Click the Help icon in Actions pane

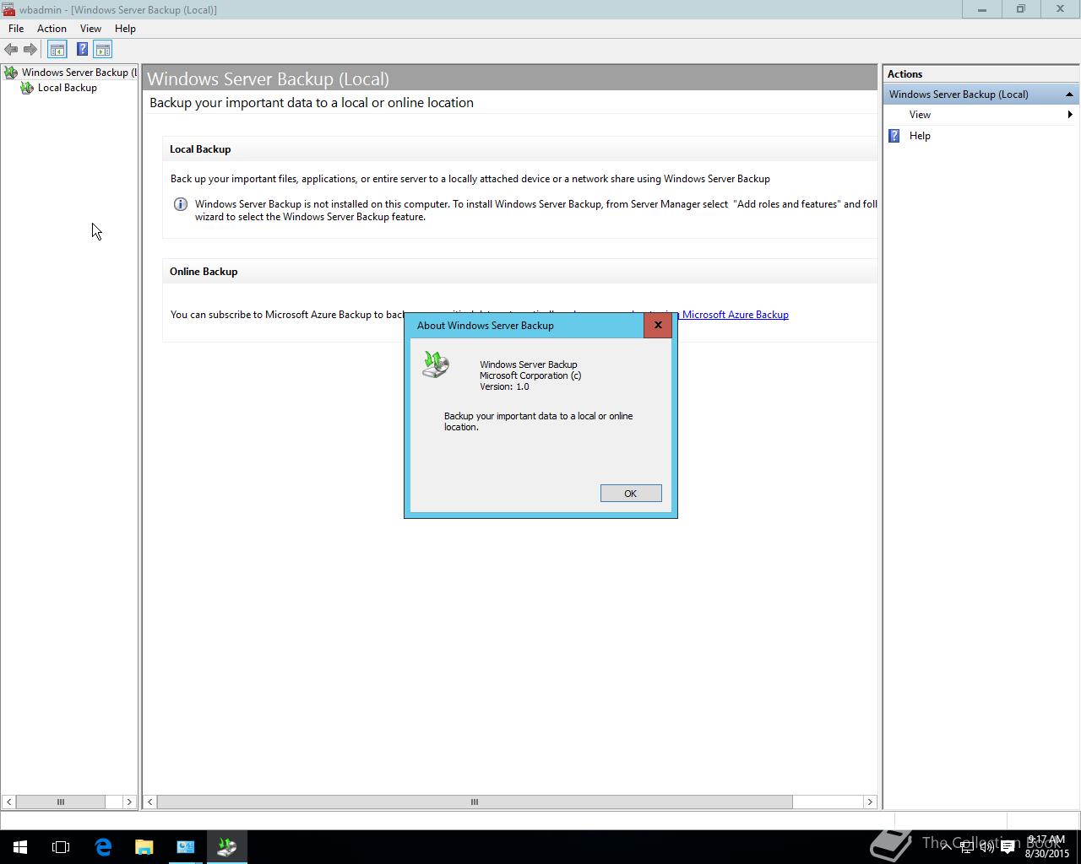pos(894,136)
